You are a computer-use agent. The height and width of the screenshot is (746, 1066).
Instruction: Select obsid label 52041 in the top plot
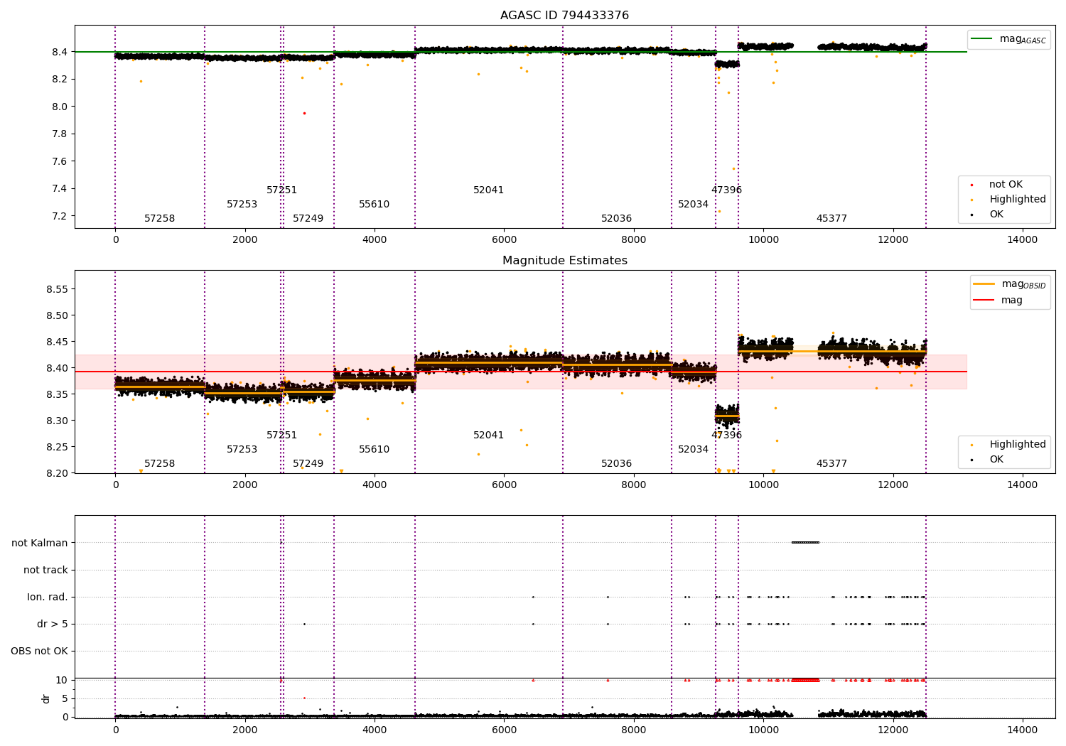(488, 190)
